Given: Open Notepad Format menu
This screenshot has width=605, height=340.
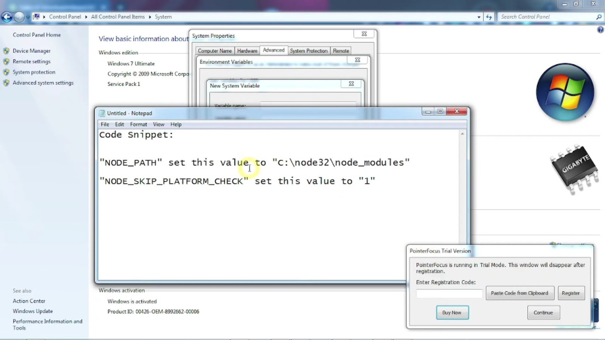Looking at the screenshot, I should tap(138, 124).
